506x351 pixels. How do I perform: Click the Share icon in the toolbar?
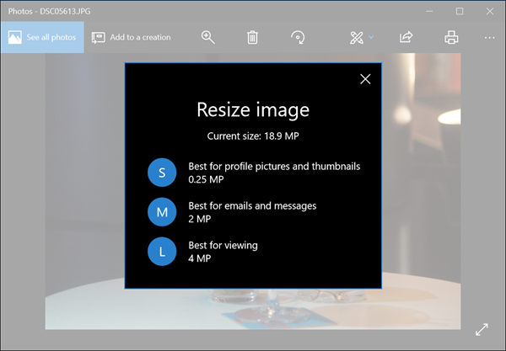pos(406,37)
